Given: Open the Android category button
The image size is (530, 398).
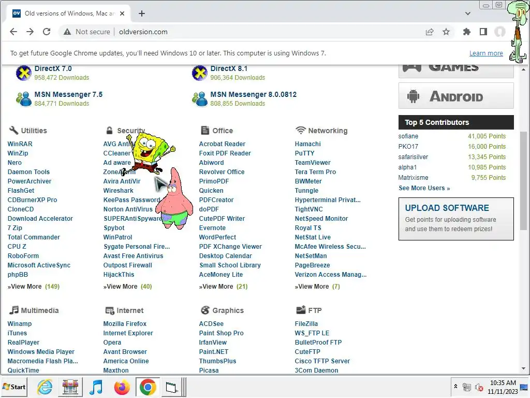Looking at the screenshot, I should [x=456, y=96].
